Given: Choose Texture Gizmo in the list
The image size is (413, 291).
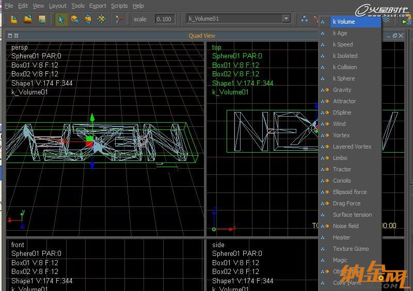Looking at the screenshot, I should (x=351, y=249).
